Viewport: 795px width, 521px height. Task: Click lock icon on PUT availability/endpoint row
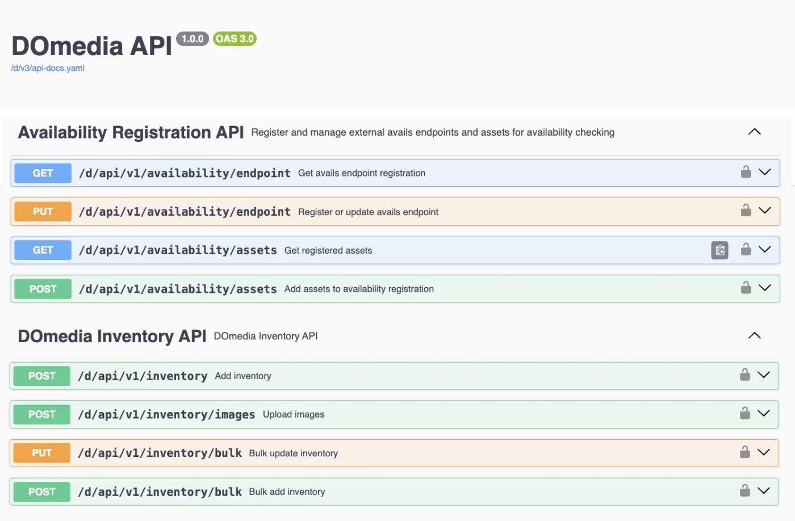coord(746,211)
